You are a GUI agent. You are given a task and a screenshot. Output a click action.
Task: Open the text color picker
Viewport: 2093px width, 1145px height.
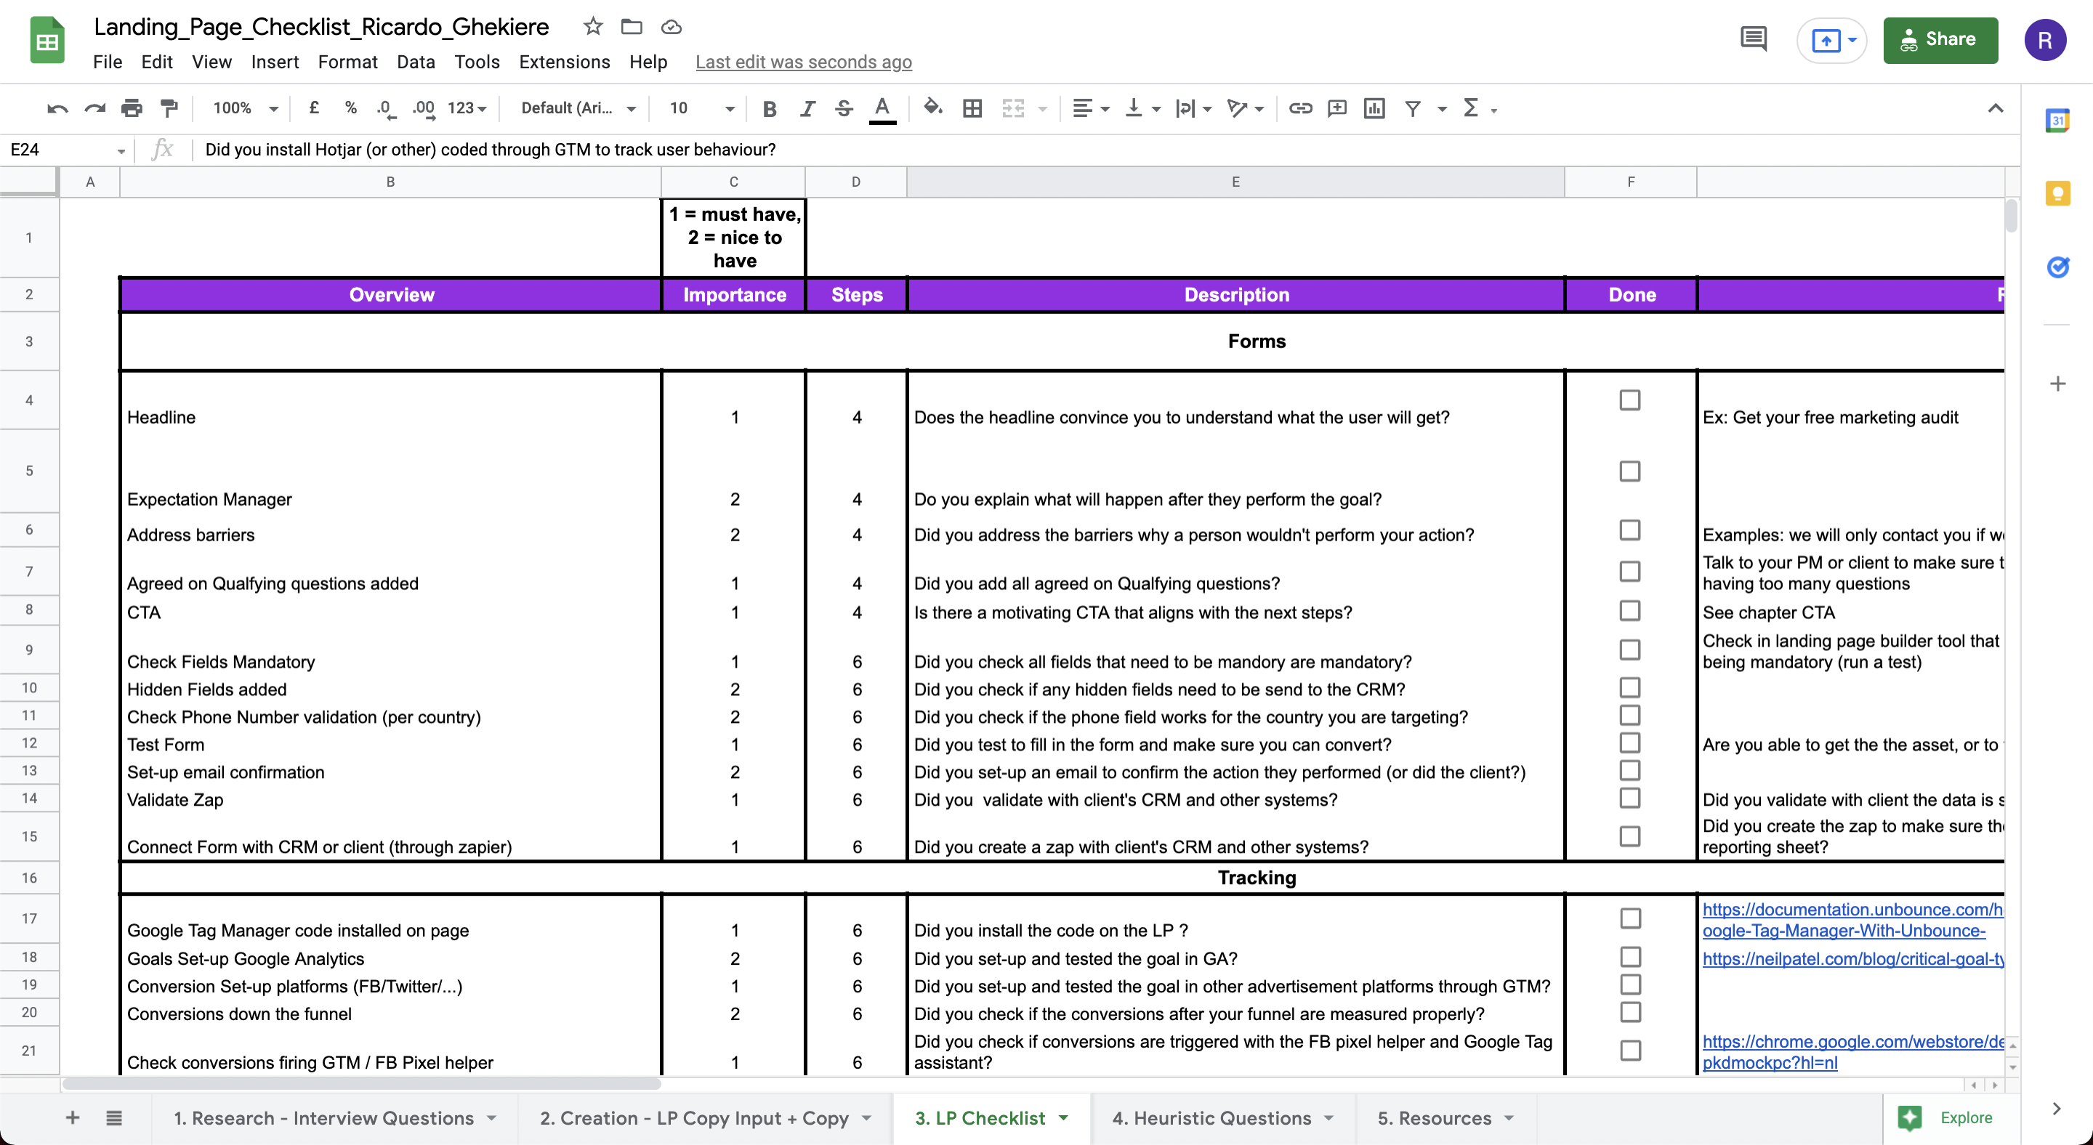pos(882,109)
